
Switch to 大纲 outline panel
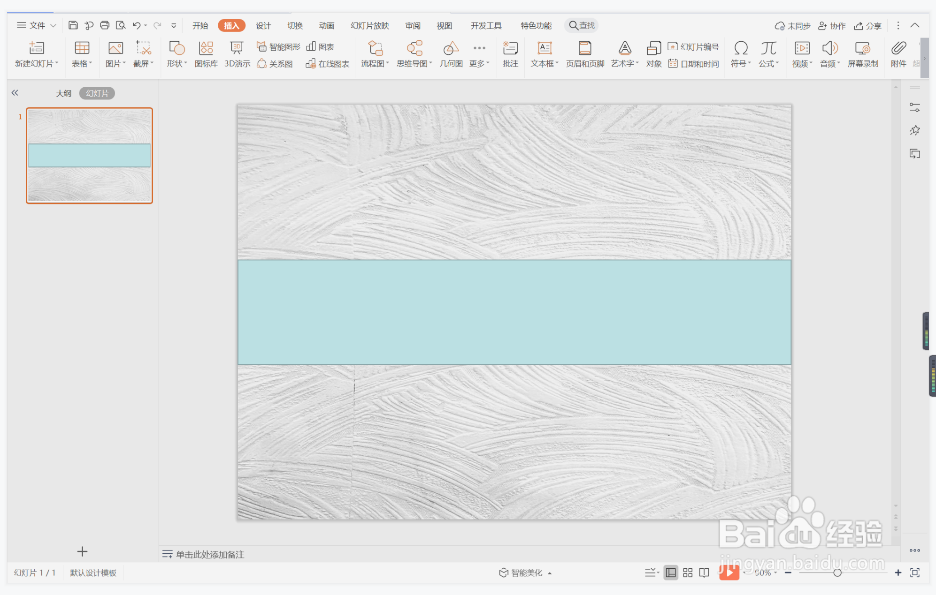click(63, 93)
